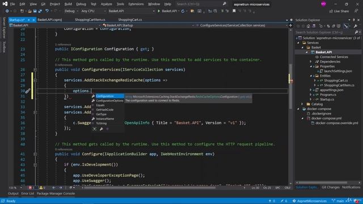Open the Basket.API.Startup type dropdown
This screenshot has height=204, width=363.
(148, 25)
